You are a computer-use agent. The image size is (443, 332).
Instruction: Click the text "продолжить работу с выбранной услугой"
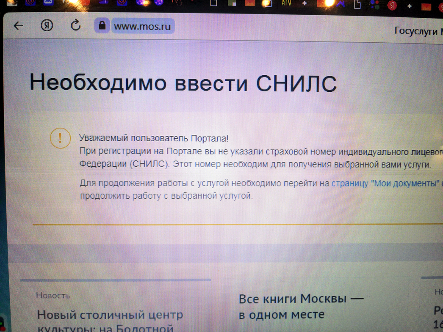pyautogui.click(x=166, y=196)
